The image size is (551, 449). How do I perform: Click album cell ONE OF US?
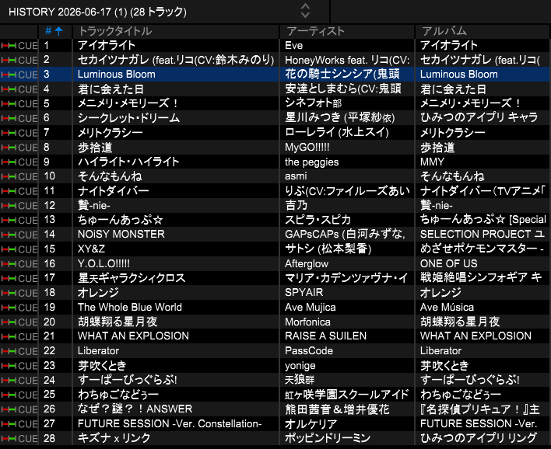449,263
